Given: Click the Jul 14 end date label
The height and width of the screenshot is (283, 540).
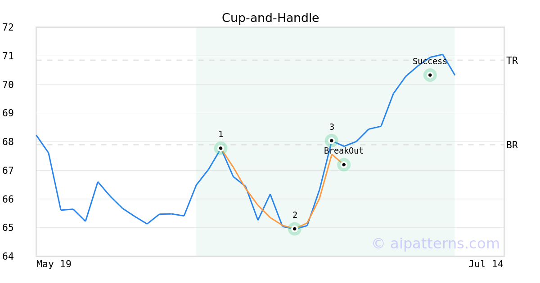Looking at the screenshot, I should coord(486,264).
